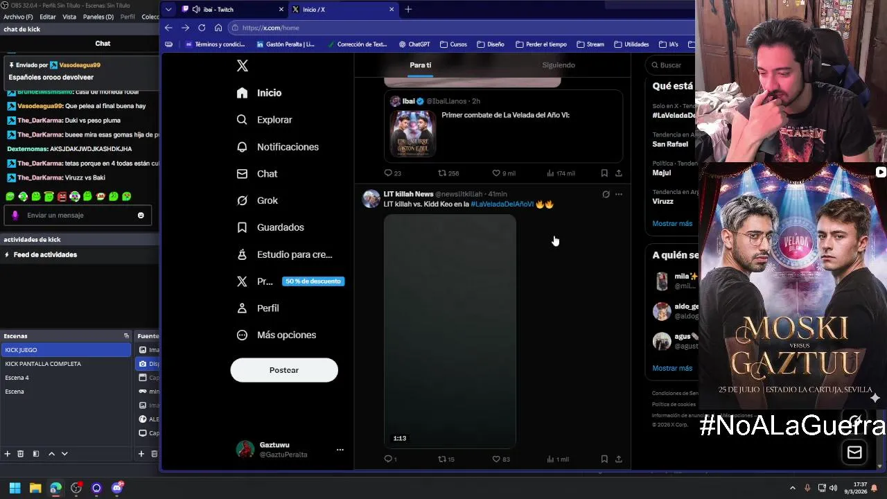Go back in browser
Image resolution: width=887 pixels, height=499 pixels.
click(x=168, y=28)
